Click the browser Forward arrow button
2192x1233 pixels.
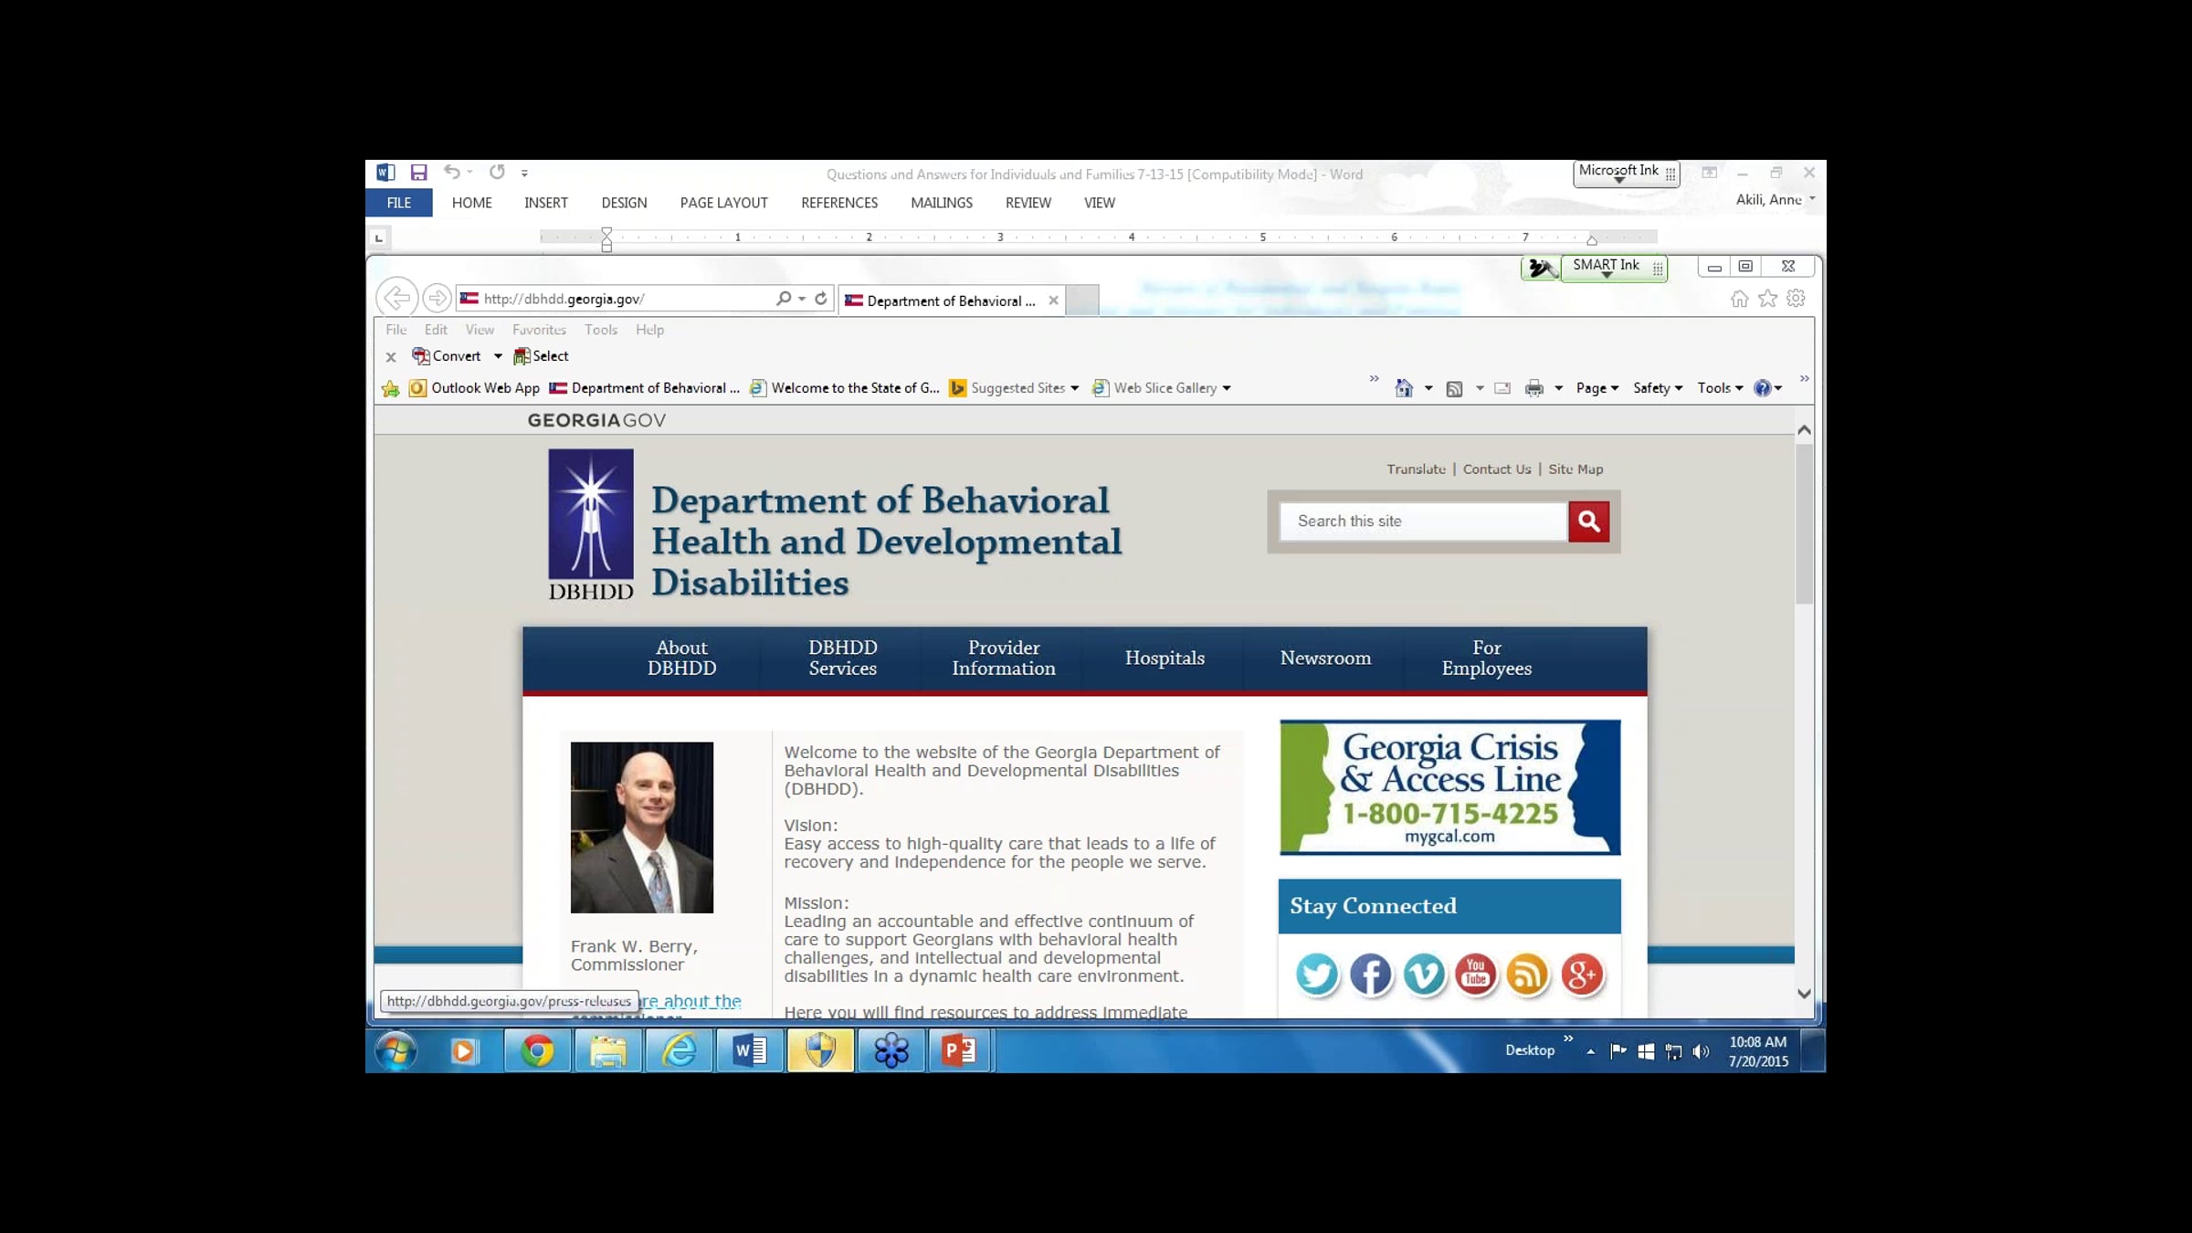tap(437, 298)
